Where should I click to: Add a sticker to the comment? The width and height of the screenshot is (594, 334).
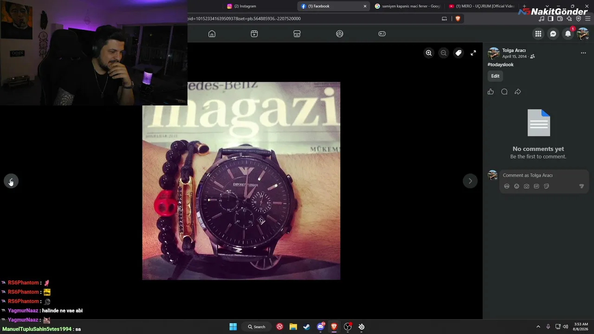coord(546,186)
